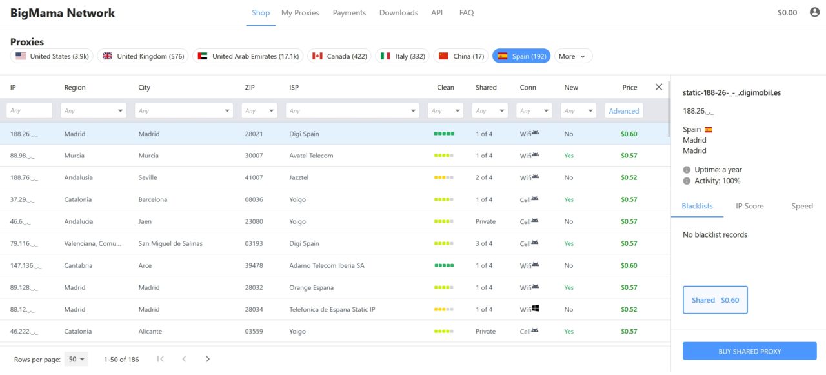Click clean rating dots in Avatel Telecom row
The width and height of the screenshot is (826, 375).
click(444, 156)
